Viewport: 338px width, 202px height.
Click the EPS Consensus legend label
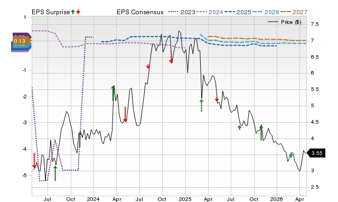tap(140, 12)
